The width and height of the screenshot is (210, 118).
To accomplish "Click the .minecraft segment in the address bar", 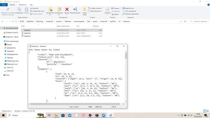I will (50, 21).
